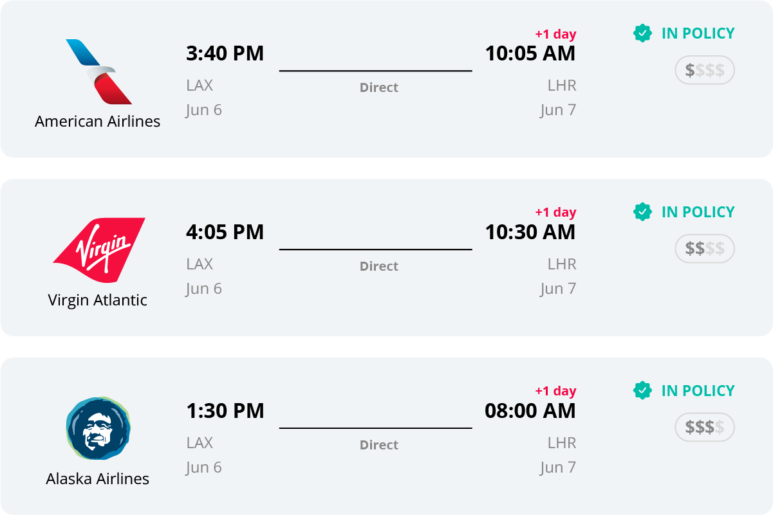Select the 4:05 PM Virgin Atlantic departure
The width and height of the screenshot is (773, 515).
pos(225,232)
